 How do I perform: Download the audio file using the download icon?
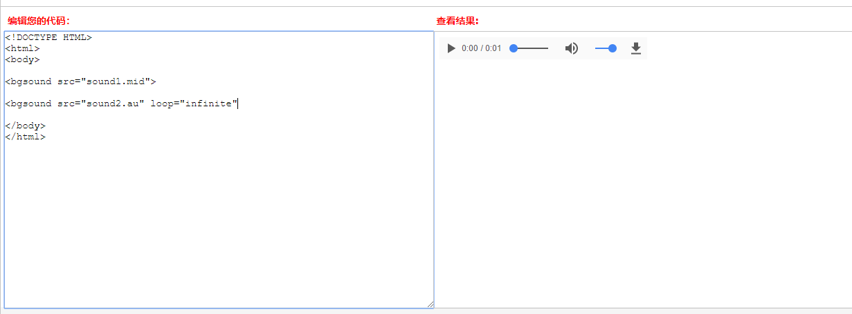636,48
